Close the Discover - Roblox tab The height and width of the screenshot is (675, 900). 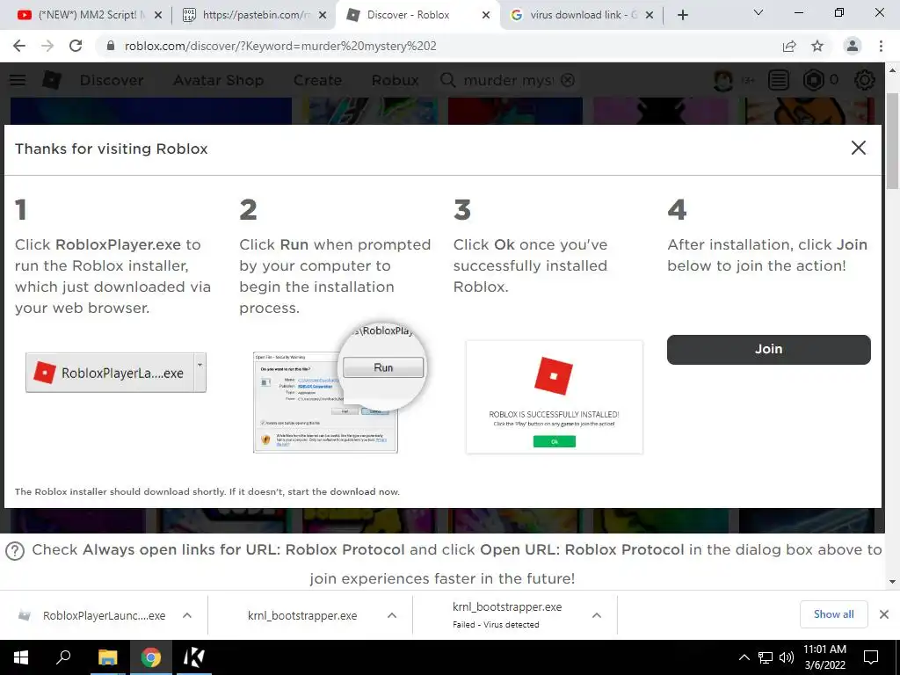(x=486, y=15)
